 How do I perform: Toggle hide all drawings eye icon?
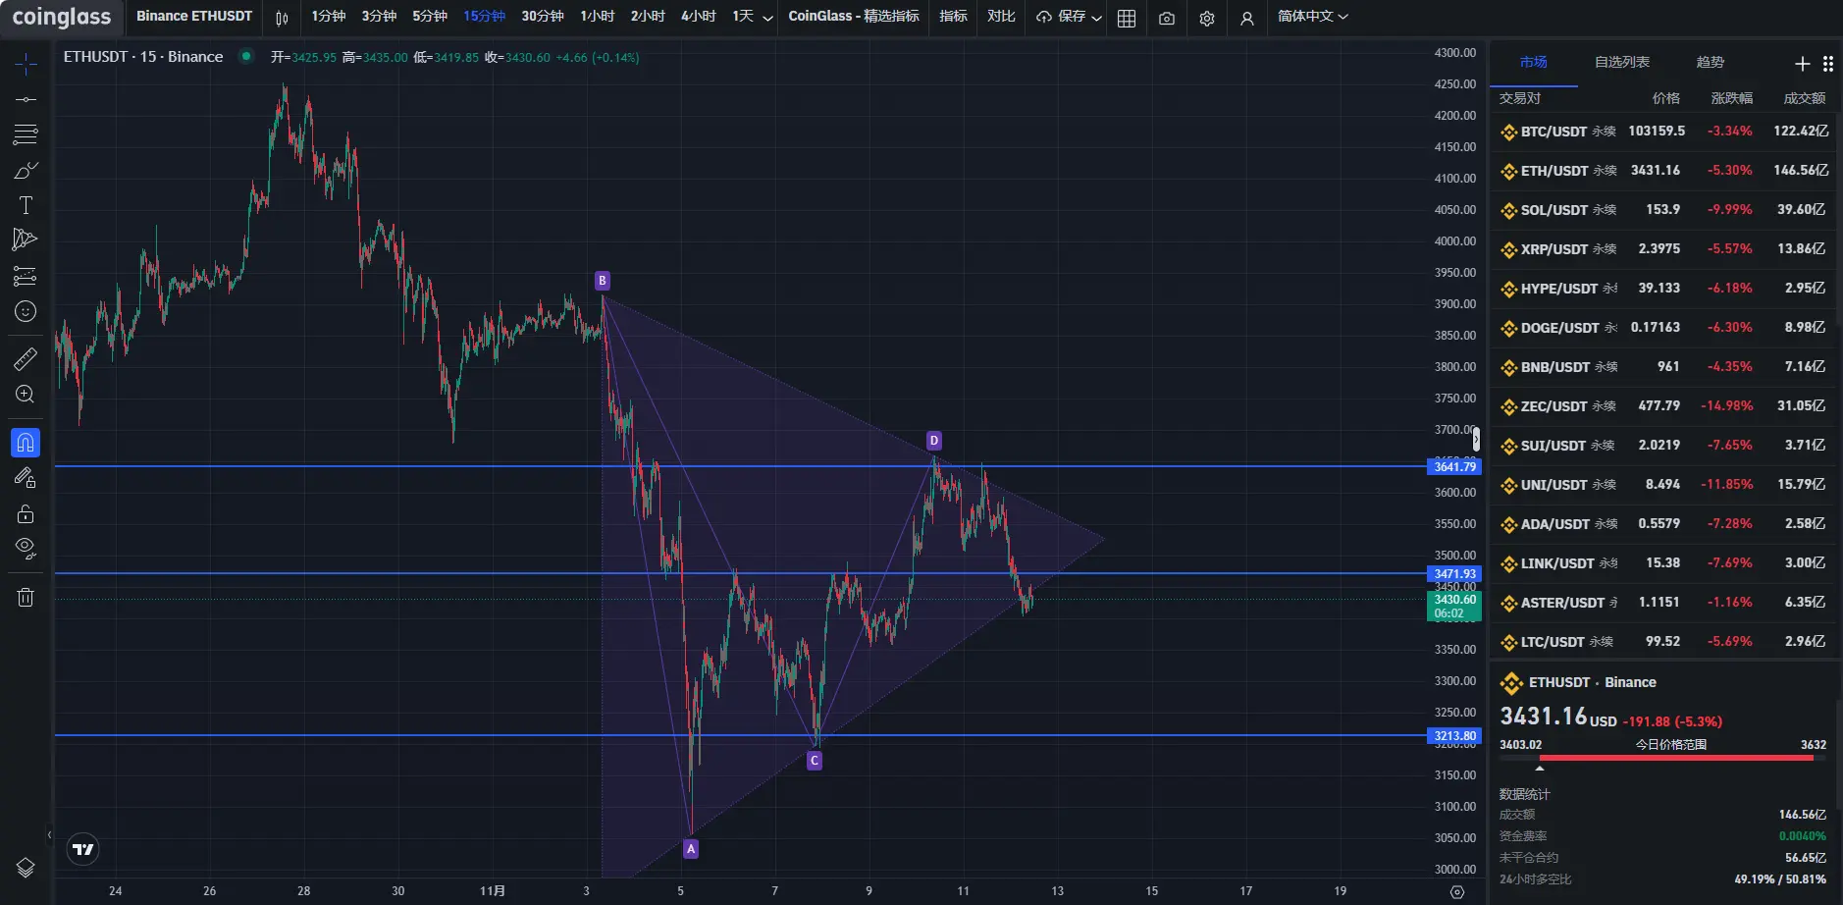(26, 549)
